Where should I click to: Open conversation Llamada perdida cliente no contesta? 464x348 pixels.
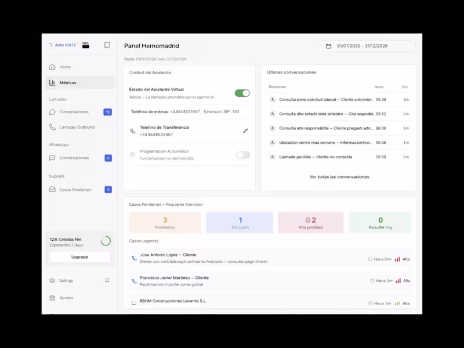[x=339, y=157]
